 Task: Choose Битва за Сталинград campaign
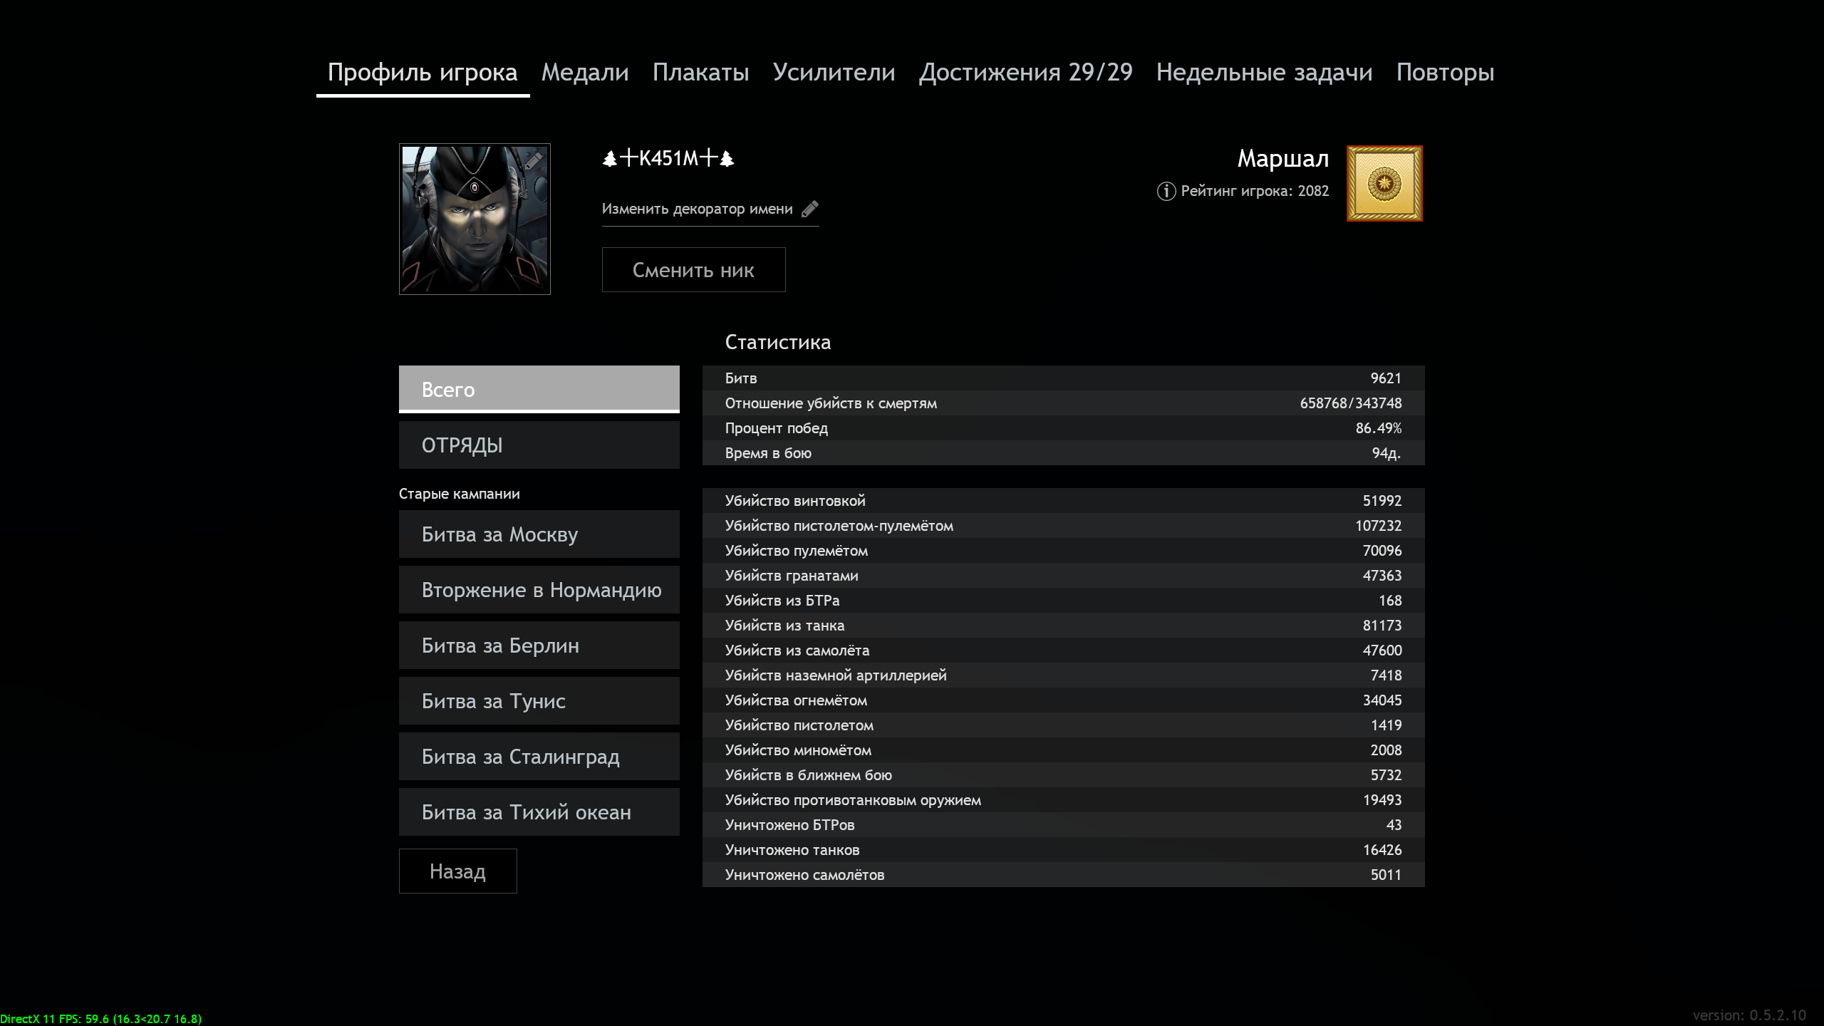point(539,757)
